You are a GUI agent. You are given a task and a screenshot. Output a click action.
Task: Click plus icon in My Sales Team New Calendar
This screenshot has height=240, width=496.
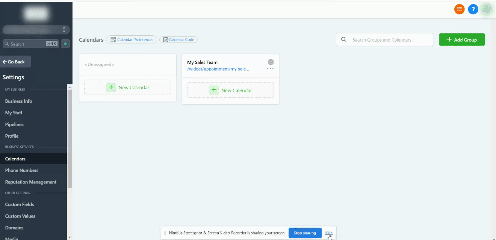pyautogui.click(x=214, y=90)
